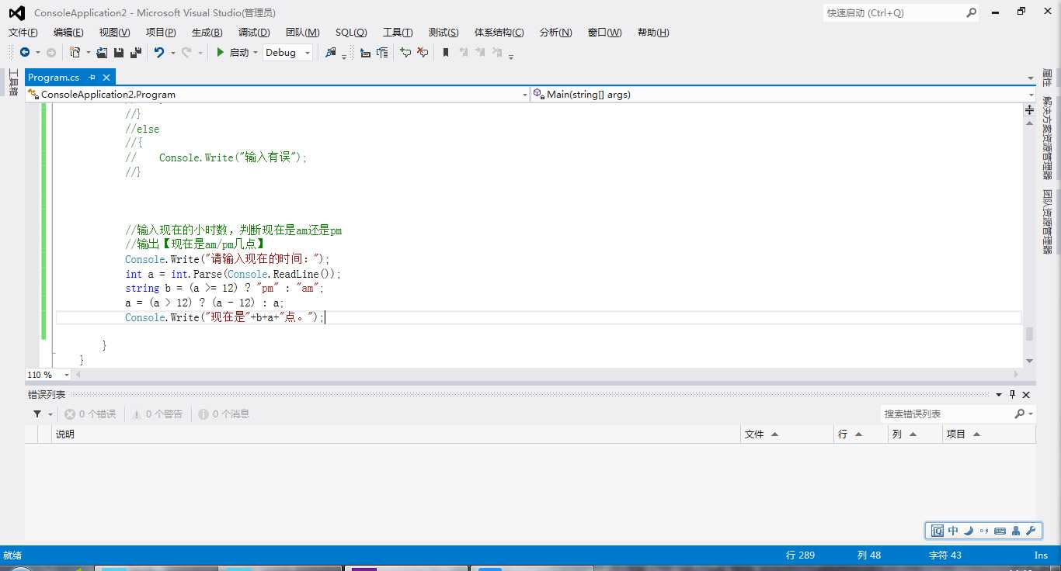The width and height of the screenshot is (1061, 571).
Task: Comment out the selected lines
Action: 405,53
